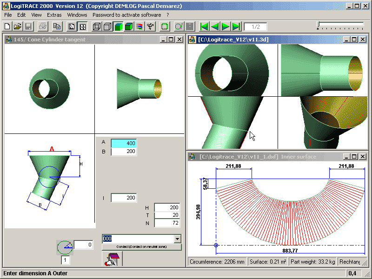Click the New document toolbar icon
This screenshot has width=372, height=279.
click(x=7, y=27)
